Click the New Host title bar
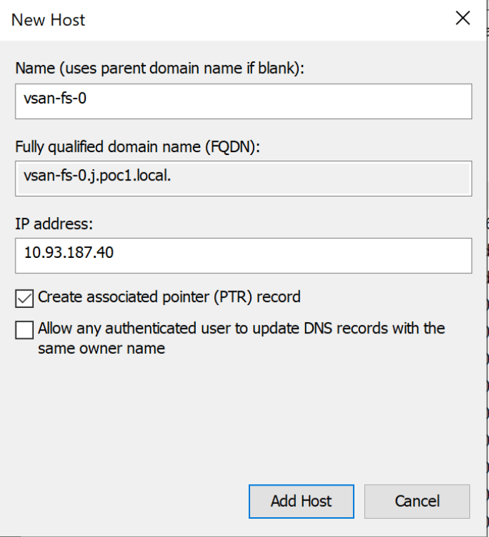Viewport: 489px width, 537px height. click(x=247, y=19)
